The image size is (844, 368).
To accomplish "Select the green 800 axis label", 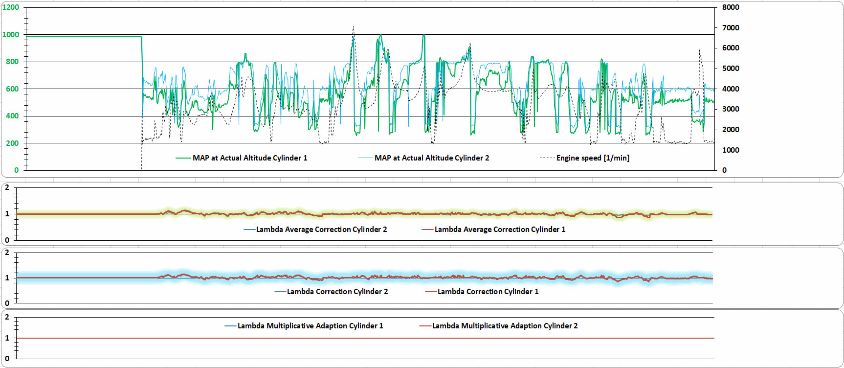I will 13,62.
